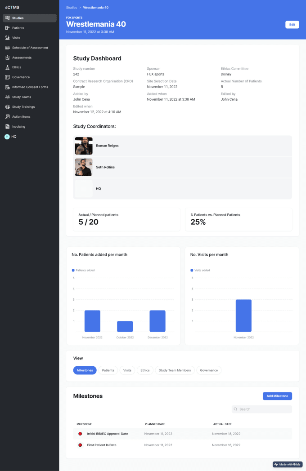Click the milestone Search field
The image size is (306, 471).
(262, 409)
